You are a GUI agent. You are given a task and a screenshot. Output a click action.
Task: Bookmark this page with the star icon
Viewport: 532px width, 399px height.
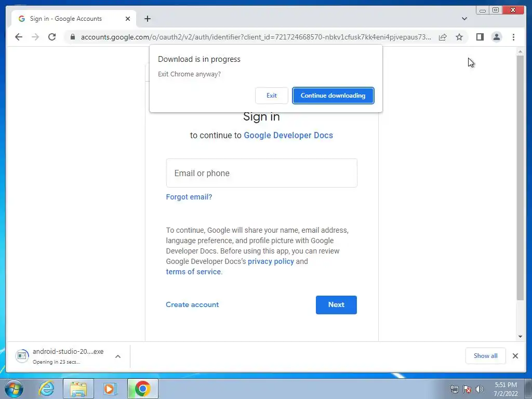(x=459, y=37)
